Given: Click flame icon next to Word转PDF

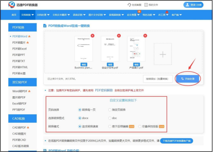Looking at the screenshot, I should pyautogui.click(x=29, y=91).
